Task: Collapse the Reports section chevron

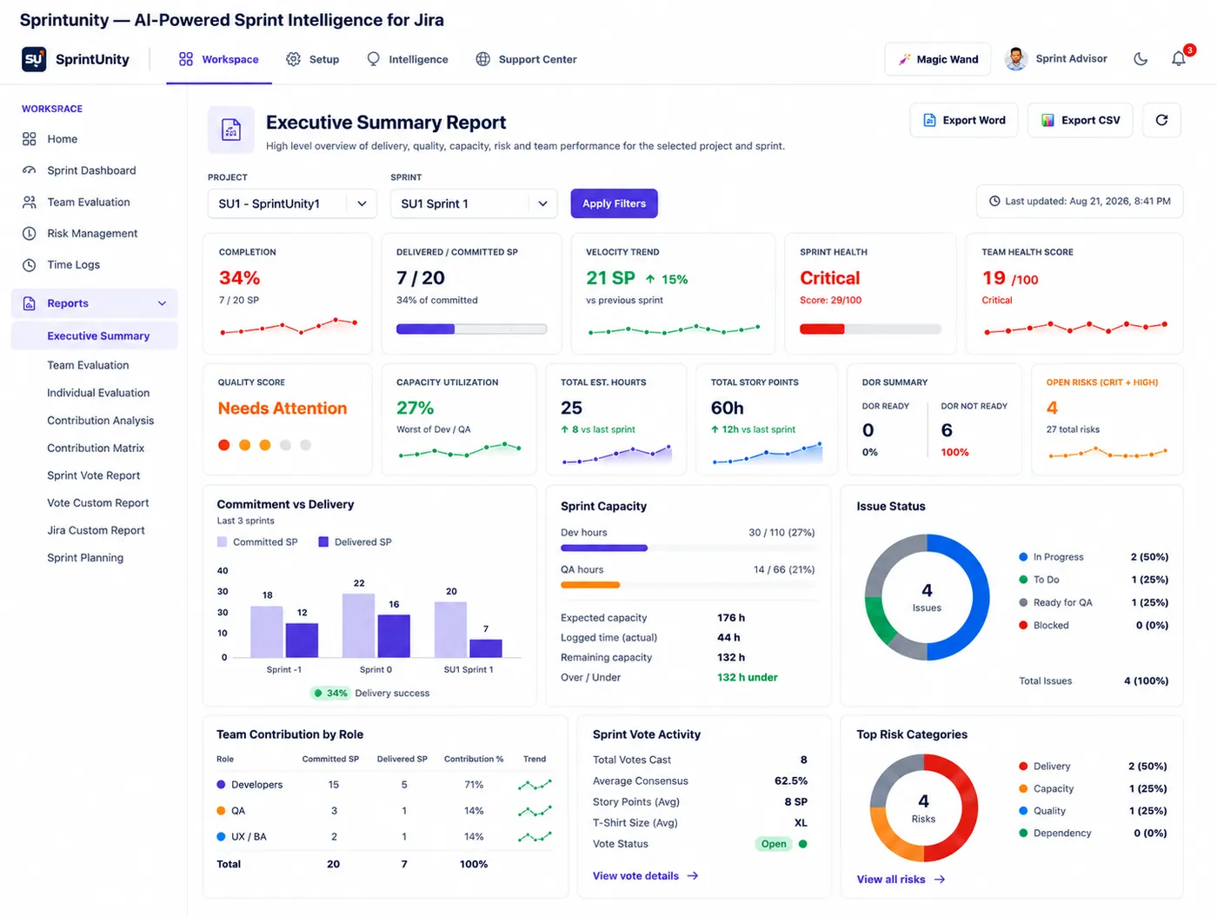Action: [x=162, y=303]
